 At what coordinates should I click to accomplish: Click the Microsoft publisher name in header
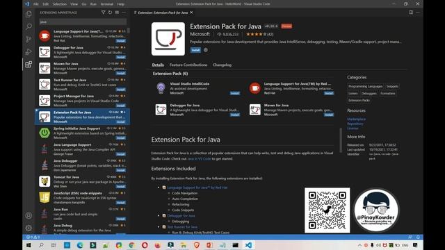pos(200,34)
